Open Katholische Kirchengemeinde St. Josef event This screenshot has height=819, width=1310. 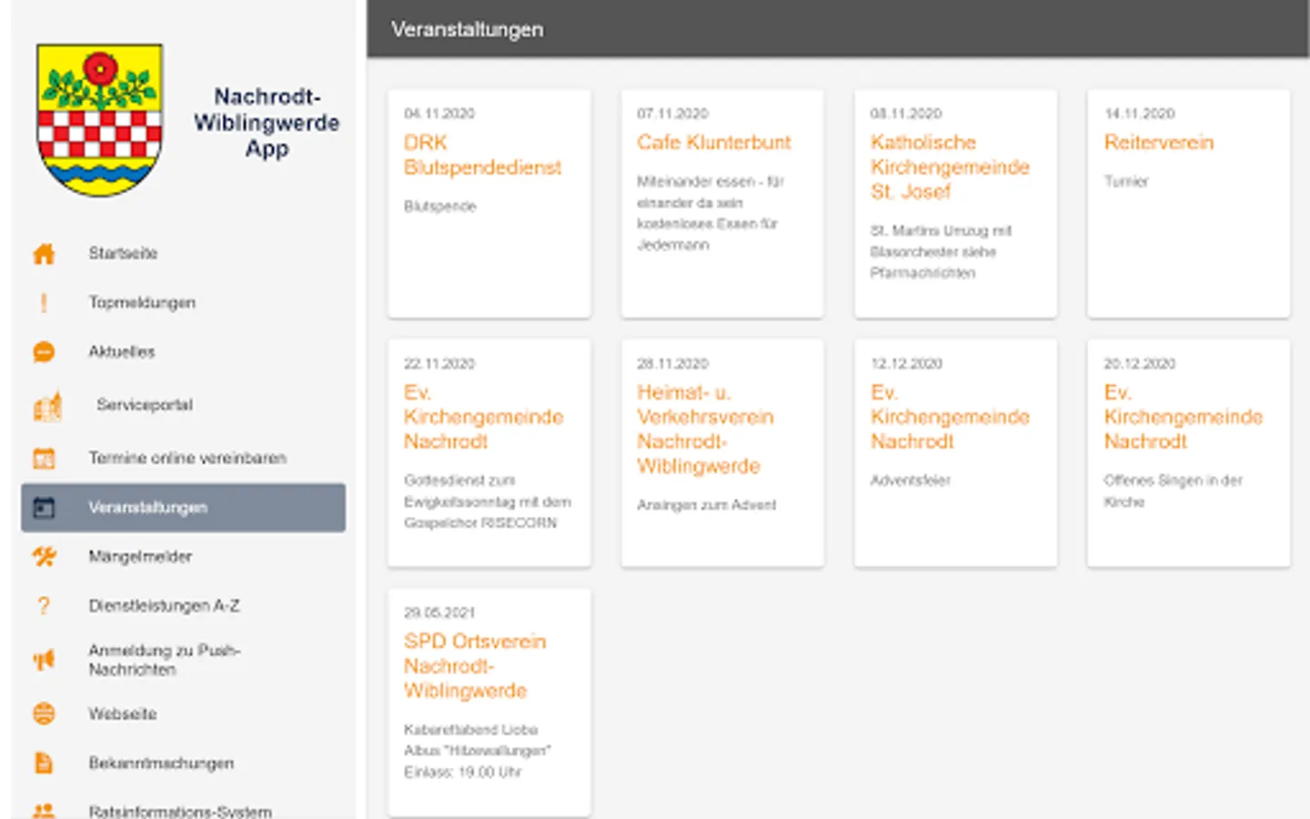pyautogui.click(x=950, y=167)
